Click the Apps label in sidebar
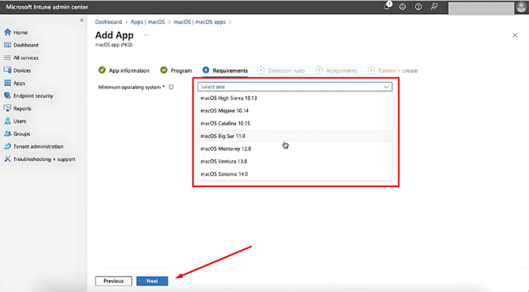The width and height of the screenshot is (529, 292). pos(19,84)
